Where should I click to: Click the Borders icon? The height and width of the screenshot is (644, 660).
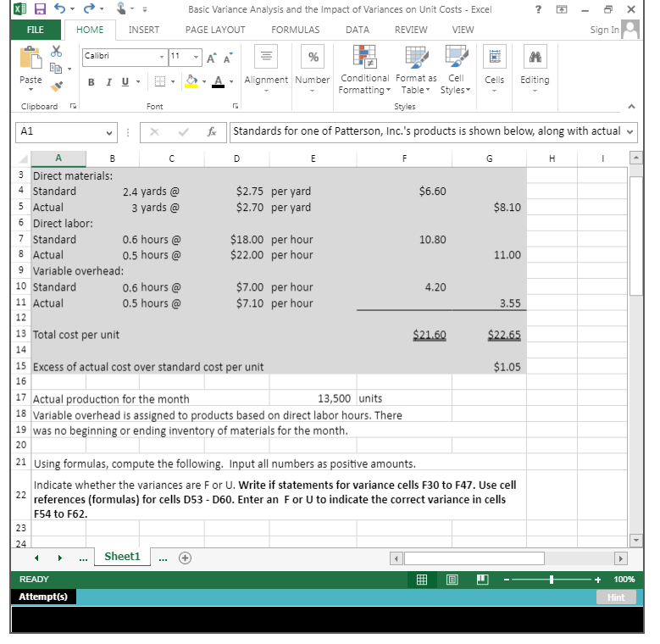click(160, 81)
